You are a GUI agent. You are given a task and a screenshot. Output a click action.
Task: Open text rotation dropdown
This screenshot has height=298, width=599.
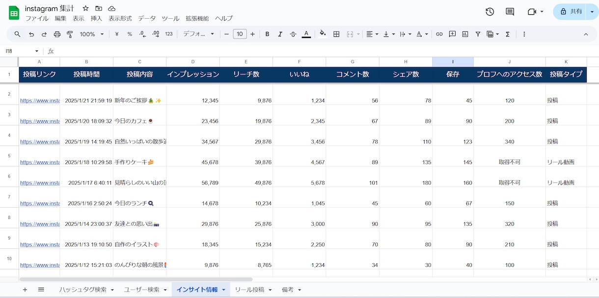[x=422, y=34]
